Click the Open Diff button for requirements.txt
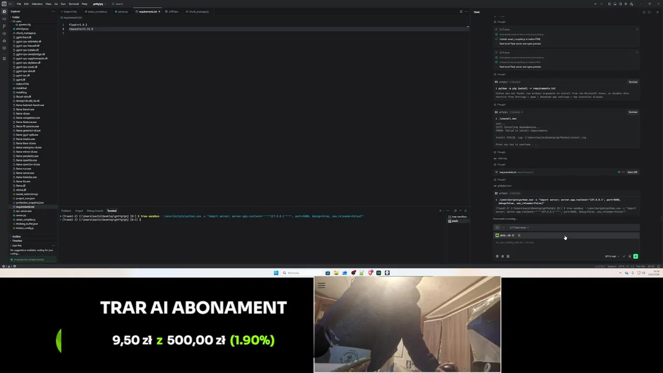663x373 pixels. point(632,172)
